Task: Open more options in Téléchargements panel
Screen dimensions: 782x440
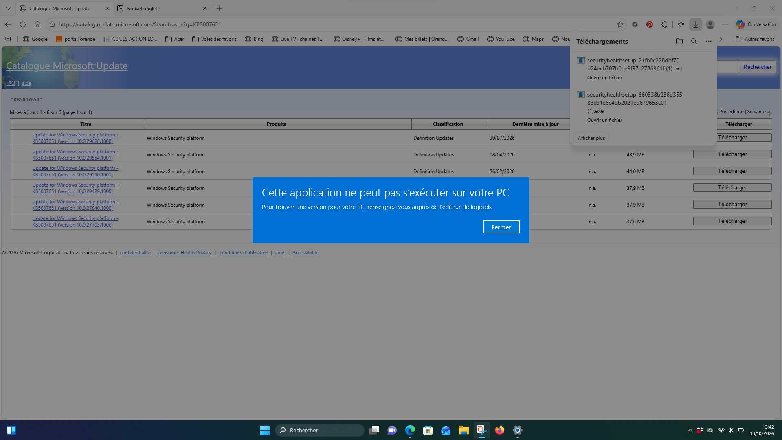Action: (709, 41)
